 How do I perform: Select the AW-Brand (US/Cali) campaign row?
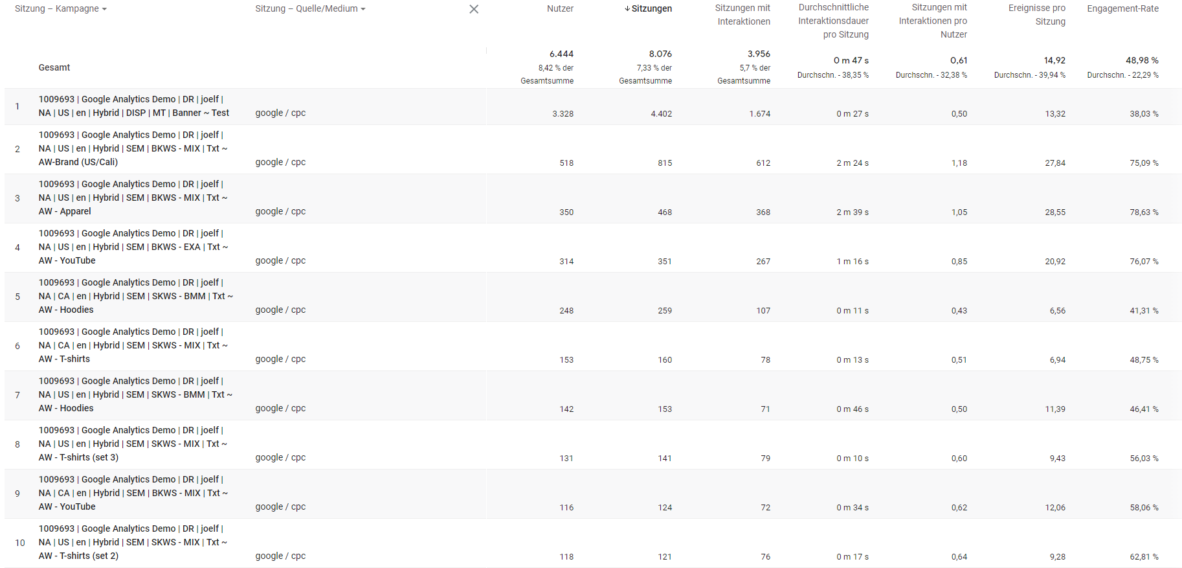(x=133, y=149)
